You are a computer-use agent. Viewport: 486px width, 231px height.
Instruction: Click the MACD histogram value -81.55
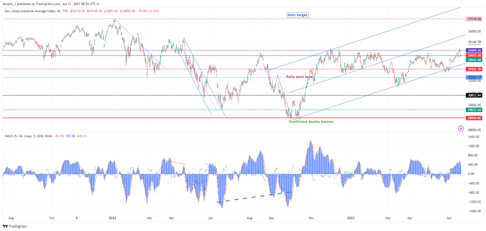(x=59, y=136)
